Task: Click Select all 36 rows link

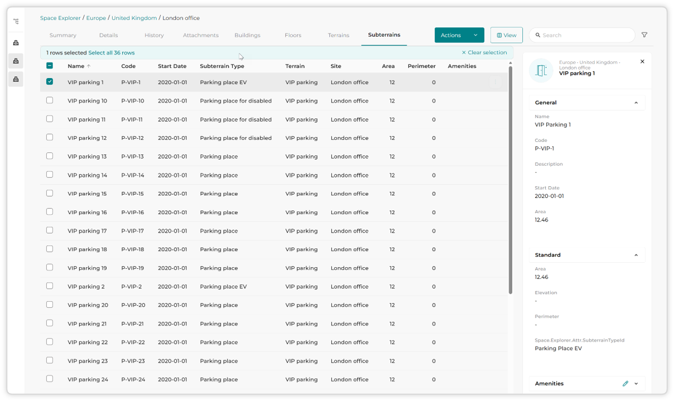Action: point(112,53)
